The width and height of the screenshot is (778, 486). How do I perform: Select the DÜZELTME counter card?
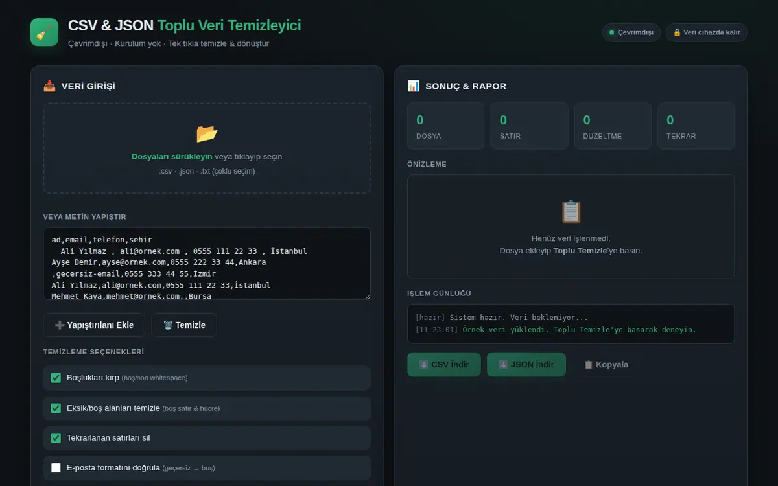pyautogui.click(x=613, y=126)
